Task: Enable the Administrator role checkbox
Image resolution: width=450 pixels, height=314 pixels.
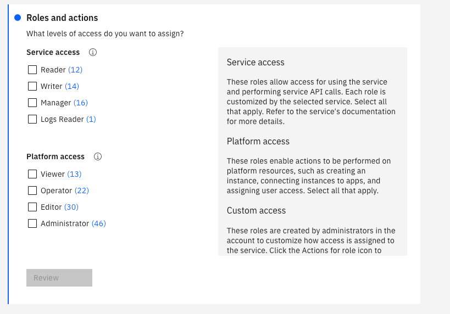Action: pos(32,223)
